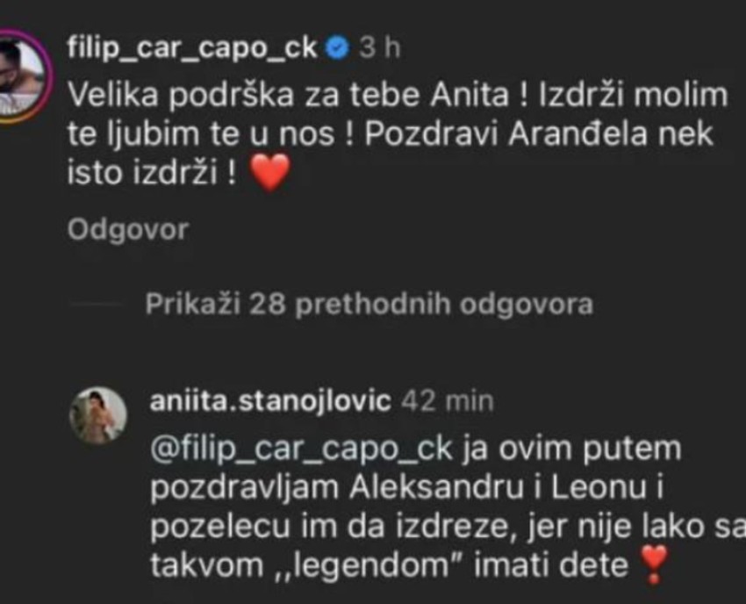The height and width of the screenshot is (604, 746).
Task: Expand 'Prikaži 28 prethodnih odgovora' to show replies
Action: (369, 303)
